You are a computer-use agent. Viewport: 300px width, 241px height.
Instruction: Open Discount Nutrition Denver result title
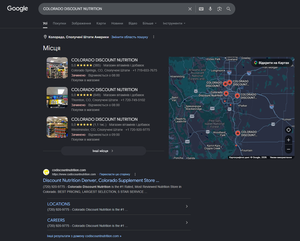click(x=101, y=180)
